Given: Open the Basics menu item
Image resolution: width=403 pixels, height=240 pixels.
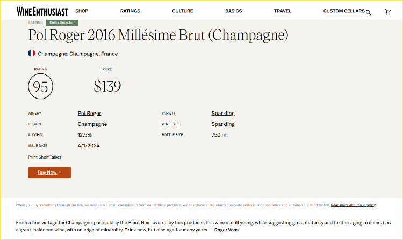Looking at the screenshot, I should [233, 11].
